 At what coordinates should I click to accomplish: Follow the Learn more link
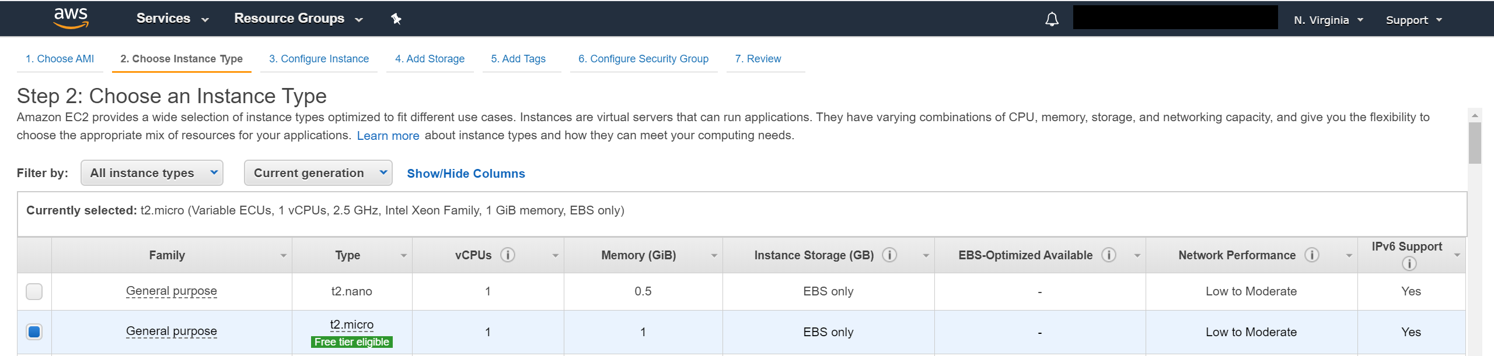point(388,136)
